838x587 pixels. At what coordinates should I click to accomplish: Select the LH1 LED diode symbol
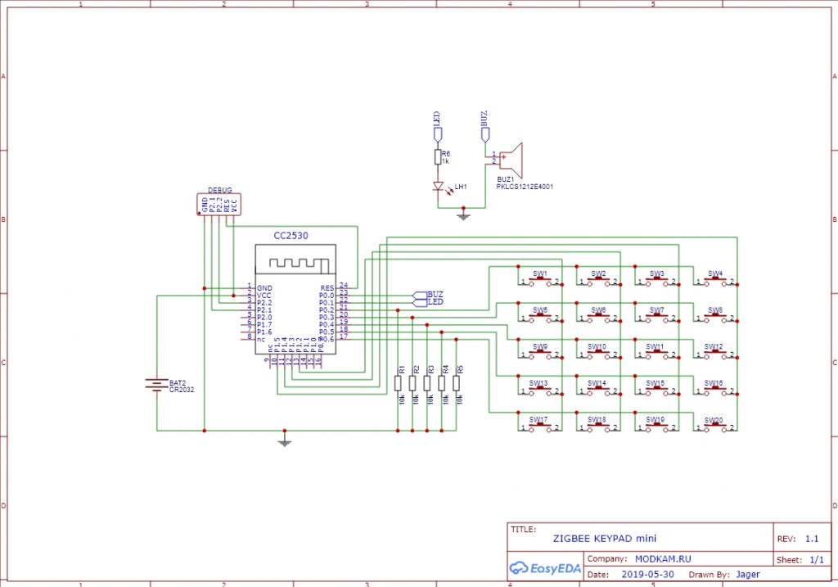439,187
